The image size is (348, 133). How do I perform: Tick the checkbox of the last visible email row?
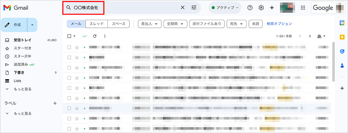pyautogui.click(x=69, y=128)
